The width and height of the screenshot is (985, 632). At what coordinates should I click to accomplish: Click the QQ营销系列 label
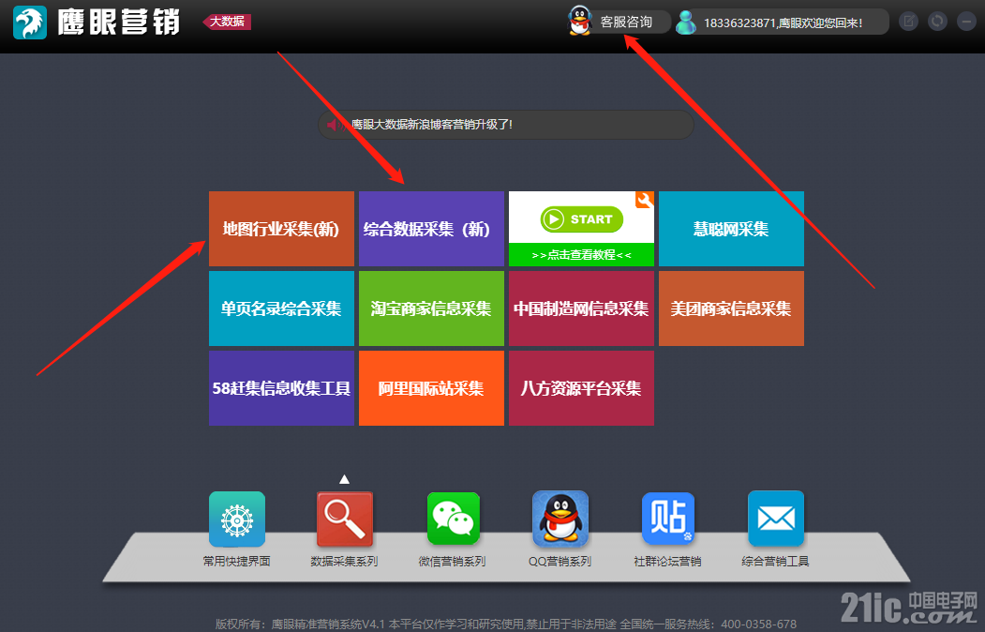point(560,561)
